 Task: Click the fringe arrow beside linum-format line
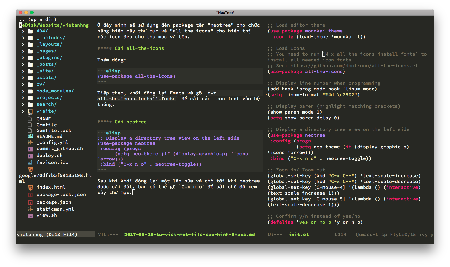(266, 94)
